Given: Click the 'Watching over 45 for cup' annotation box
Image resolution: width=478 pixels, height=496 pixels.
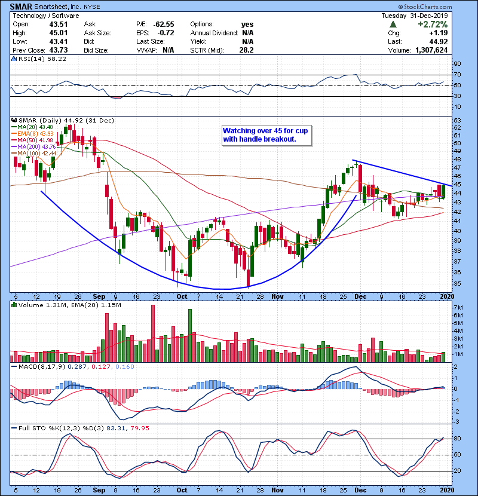Looking at the screenshot, I should pyautogui.click(x=266, y=136).
